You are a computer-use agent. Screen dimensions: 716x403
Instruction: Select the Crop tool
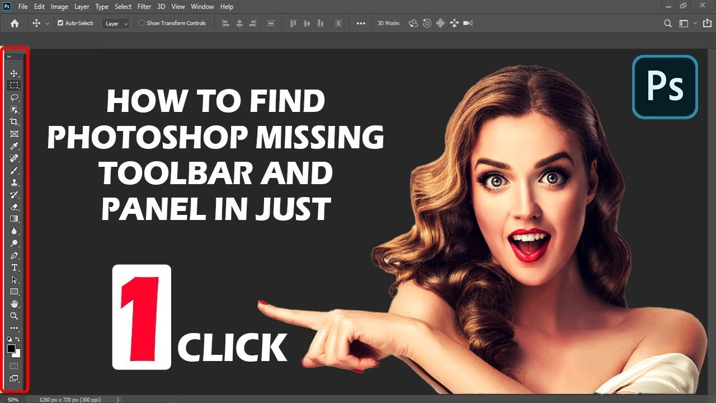[14, 121]
